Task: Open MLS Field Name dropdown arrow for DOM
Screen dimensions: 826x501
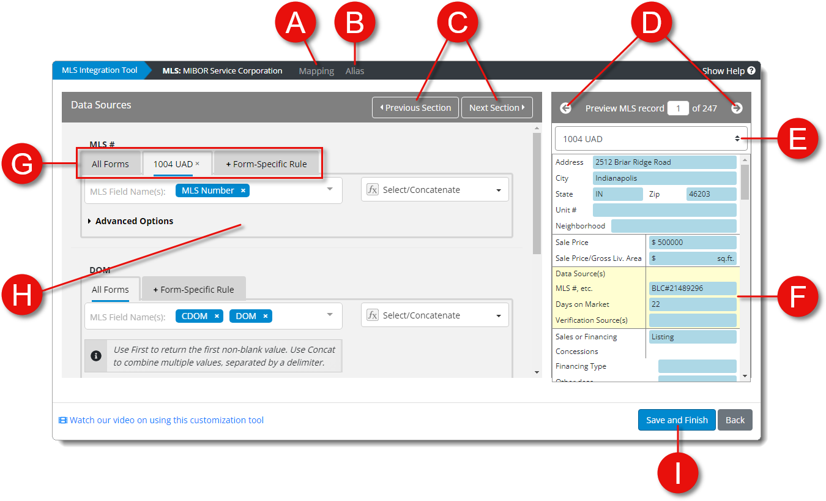Action: tap(330, 315)
